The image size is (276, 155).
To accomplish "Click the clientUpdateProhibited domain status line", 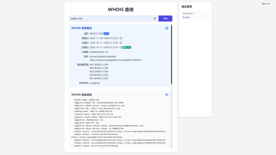I will pos(120,140).
